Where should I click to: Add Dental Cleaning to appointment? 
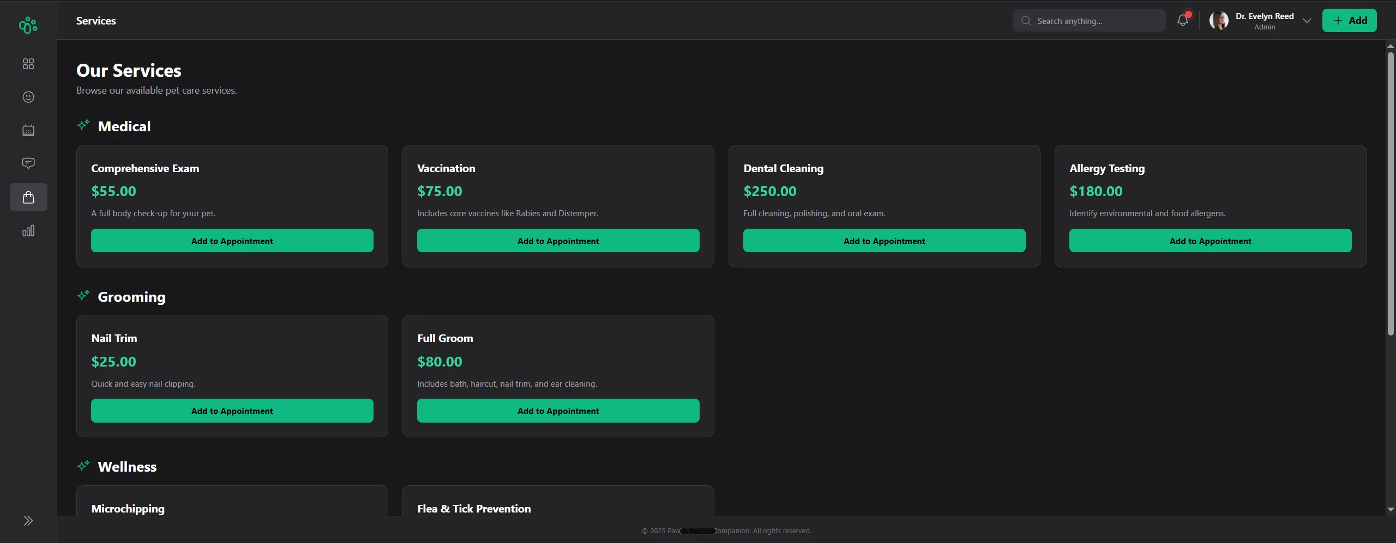(884, 241)
